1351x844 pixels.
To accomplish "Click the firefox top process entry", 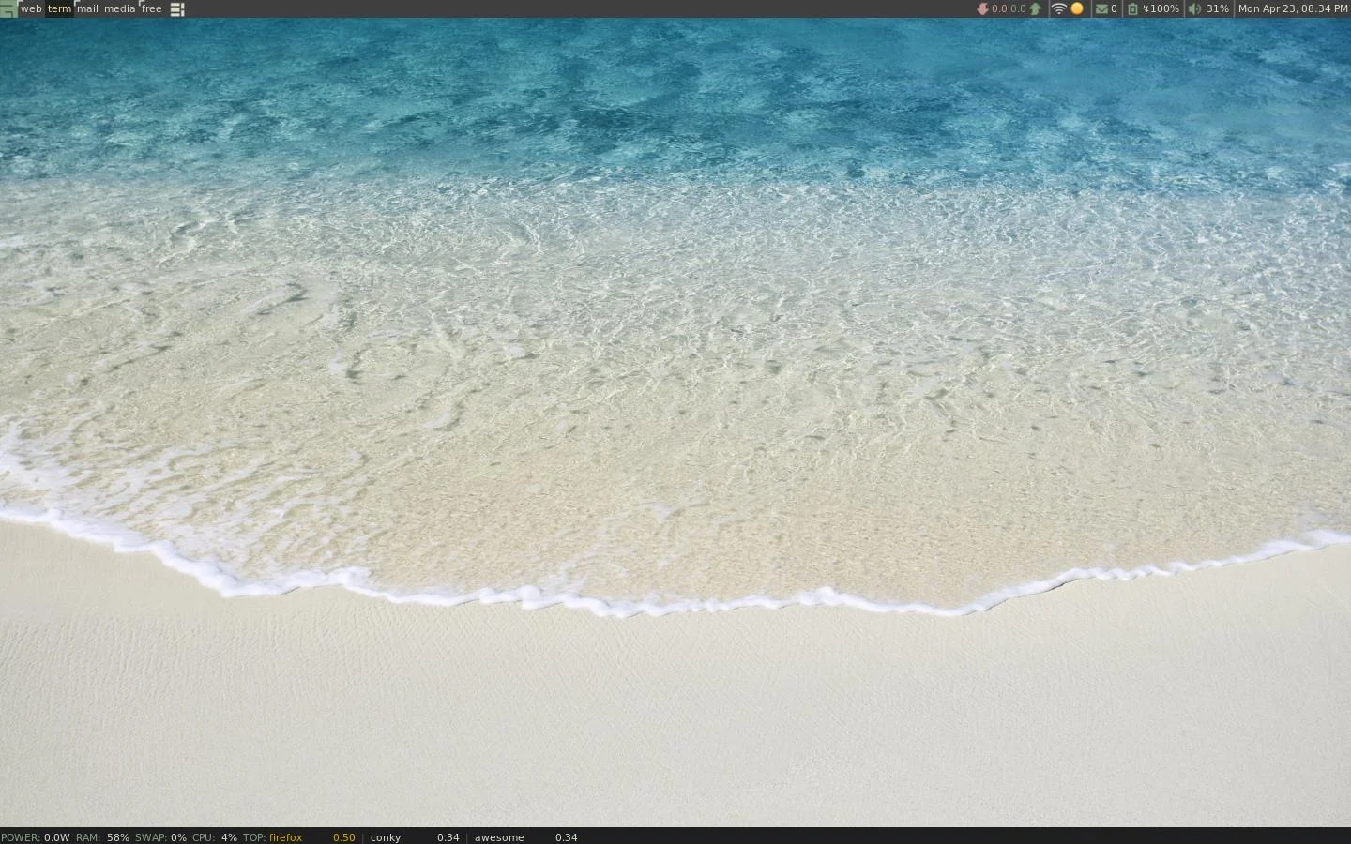I will [x=285, y=837].
